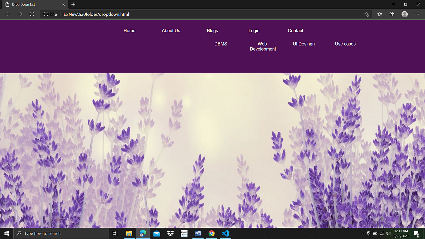Open Edge Settings and more menu
Screen dimensions: 425x239
click(x=417, y=14)
